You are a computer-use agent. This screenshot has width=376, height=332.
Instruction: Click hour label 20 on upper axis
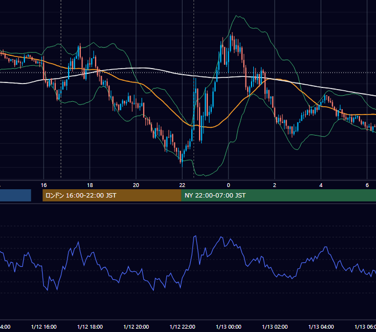coord(136,185)
